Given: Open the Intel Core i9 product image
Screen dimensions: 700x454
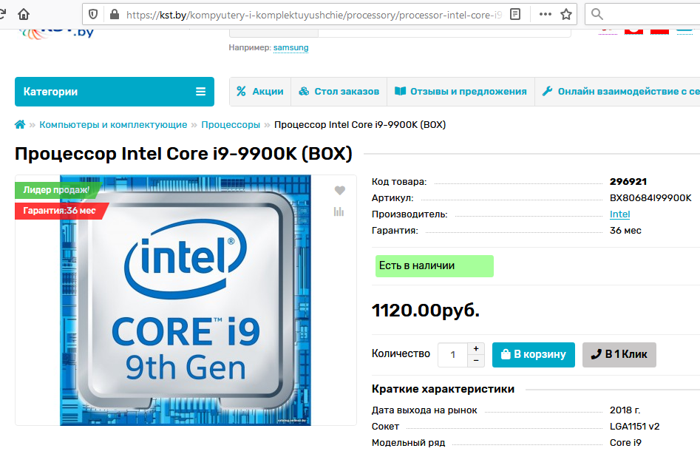Looking at the screenshot, I should (186, 300).
